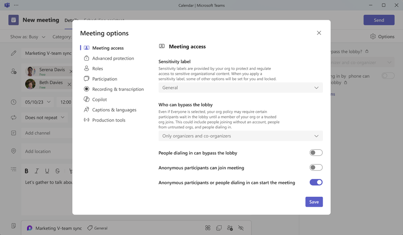Viewport: 403px width, 235px height.
Task: Apply Bold formatting in editor
Action: point(26,171)
